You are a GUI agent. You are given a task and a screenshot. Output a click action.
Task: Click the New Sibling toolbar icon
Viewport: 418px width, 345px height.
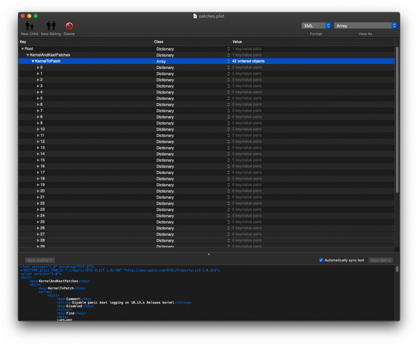(x=51, y=26)
